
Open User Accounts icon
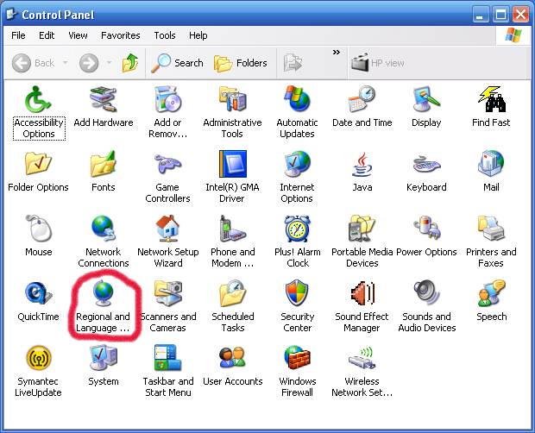[232, 358]
